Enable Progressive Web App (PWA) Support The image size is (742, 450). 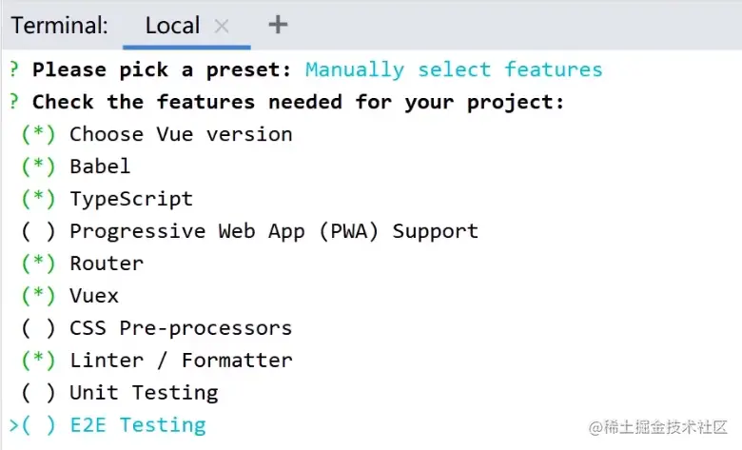(x=38, y=231)
